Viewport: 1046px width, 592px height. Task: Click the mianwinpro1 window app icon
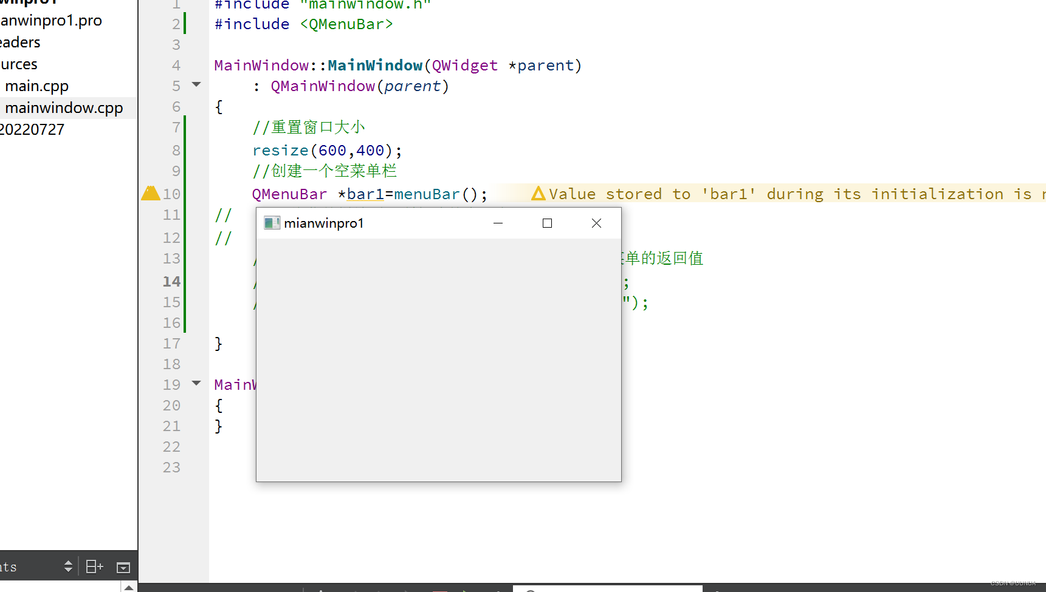pos(272,223)
